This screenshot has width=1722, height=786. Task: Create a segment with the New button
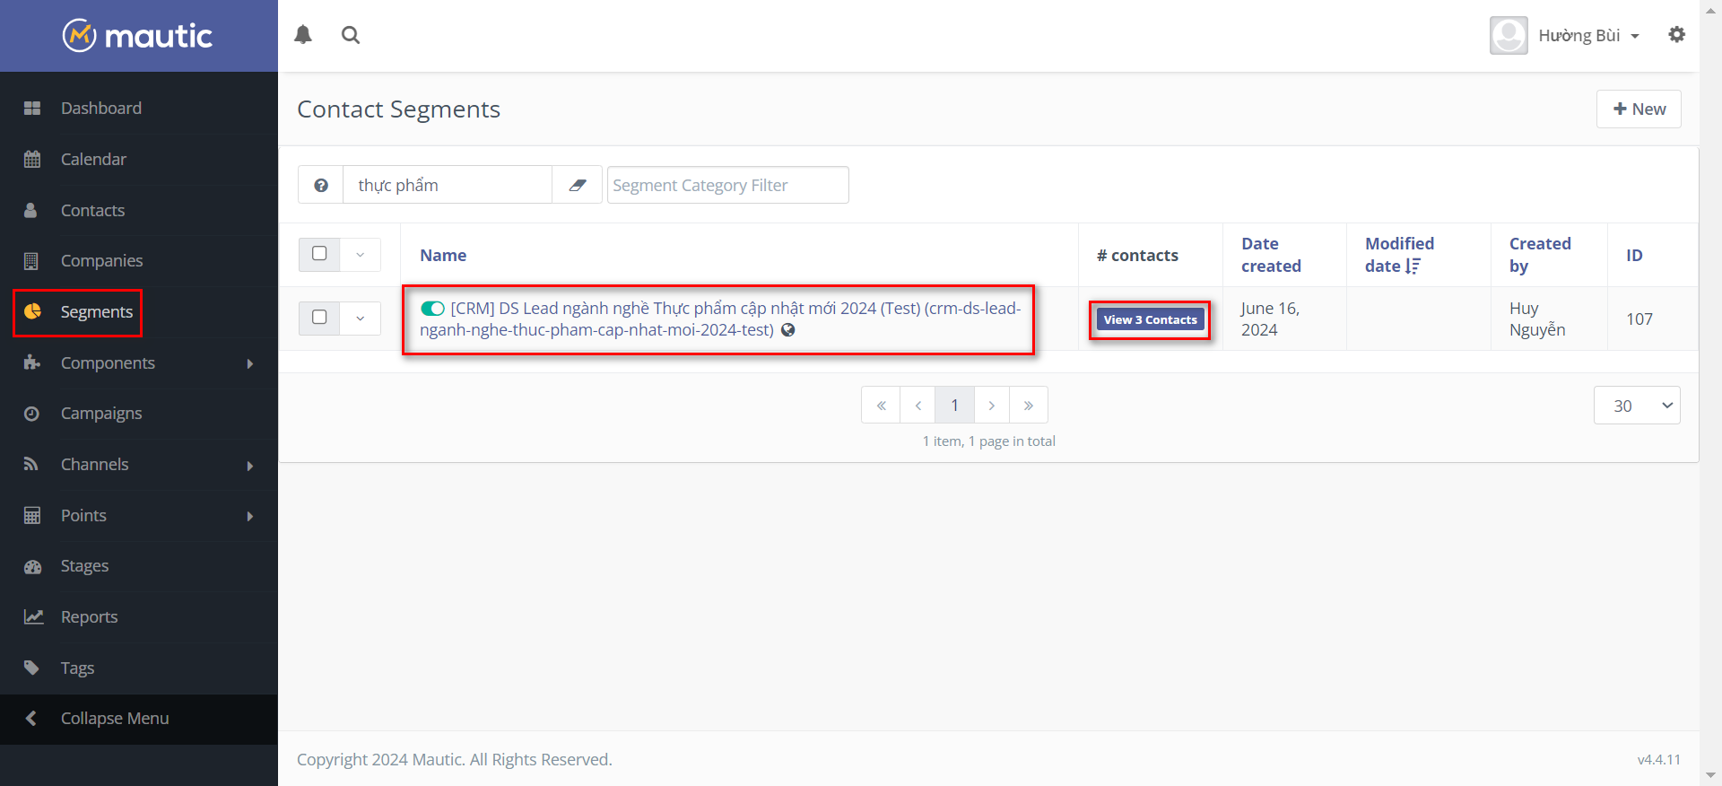(x=1639, y=109)
